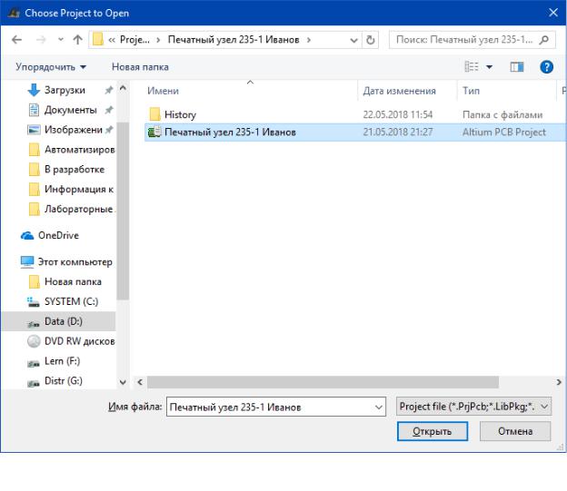Create a folder with Новая папка
The image size is (567, 491).
(140, 67)
